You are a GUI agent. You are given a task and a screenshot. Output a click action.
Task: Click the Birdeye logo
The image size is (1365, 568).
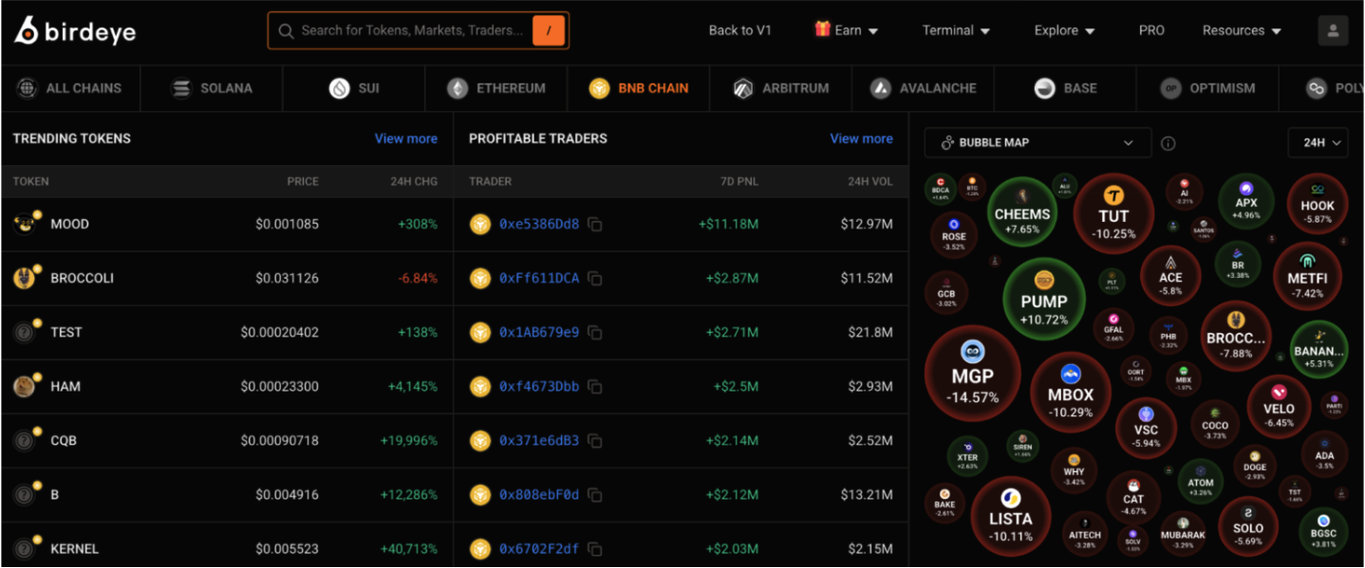(x=75, y=31)
